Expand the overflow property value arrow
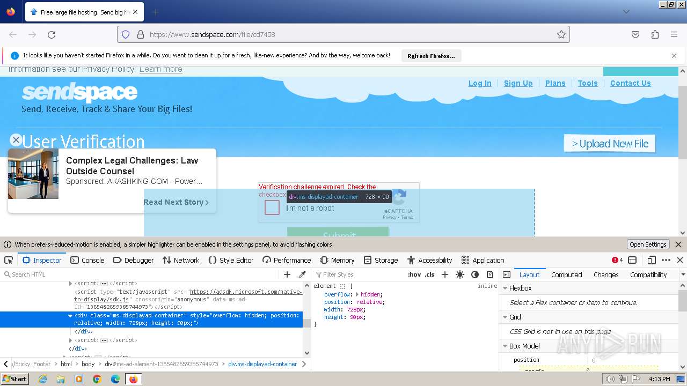 356,294
